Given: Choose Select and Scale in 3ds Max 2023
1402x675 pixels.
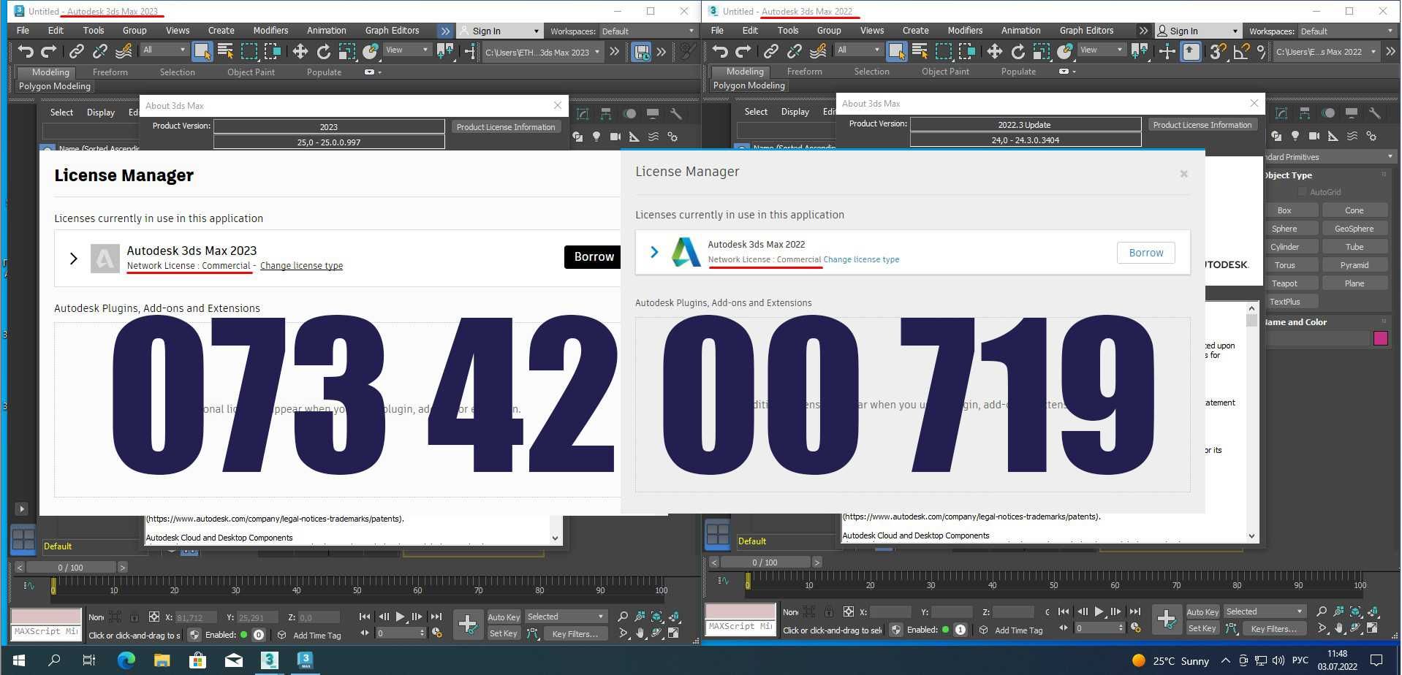Looking at the screenshot, I should tap(347, 51).
